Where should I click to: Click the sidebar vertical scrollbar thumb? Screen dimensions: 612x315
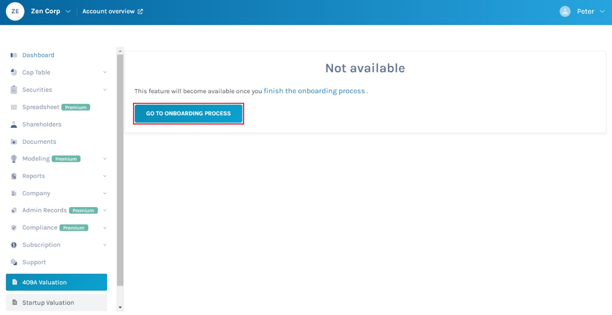click(x=120, y=170)
